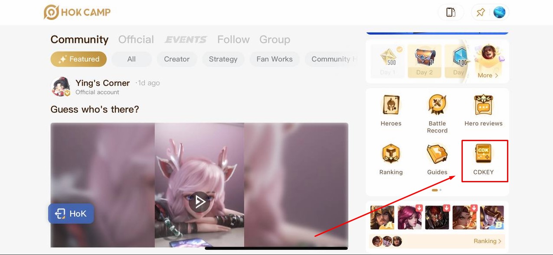Open the Ranking trophy icon

(391, 154)
